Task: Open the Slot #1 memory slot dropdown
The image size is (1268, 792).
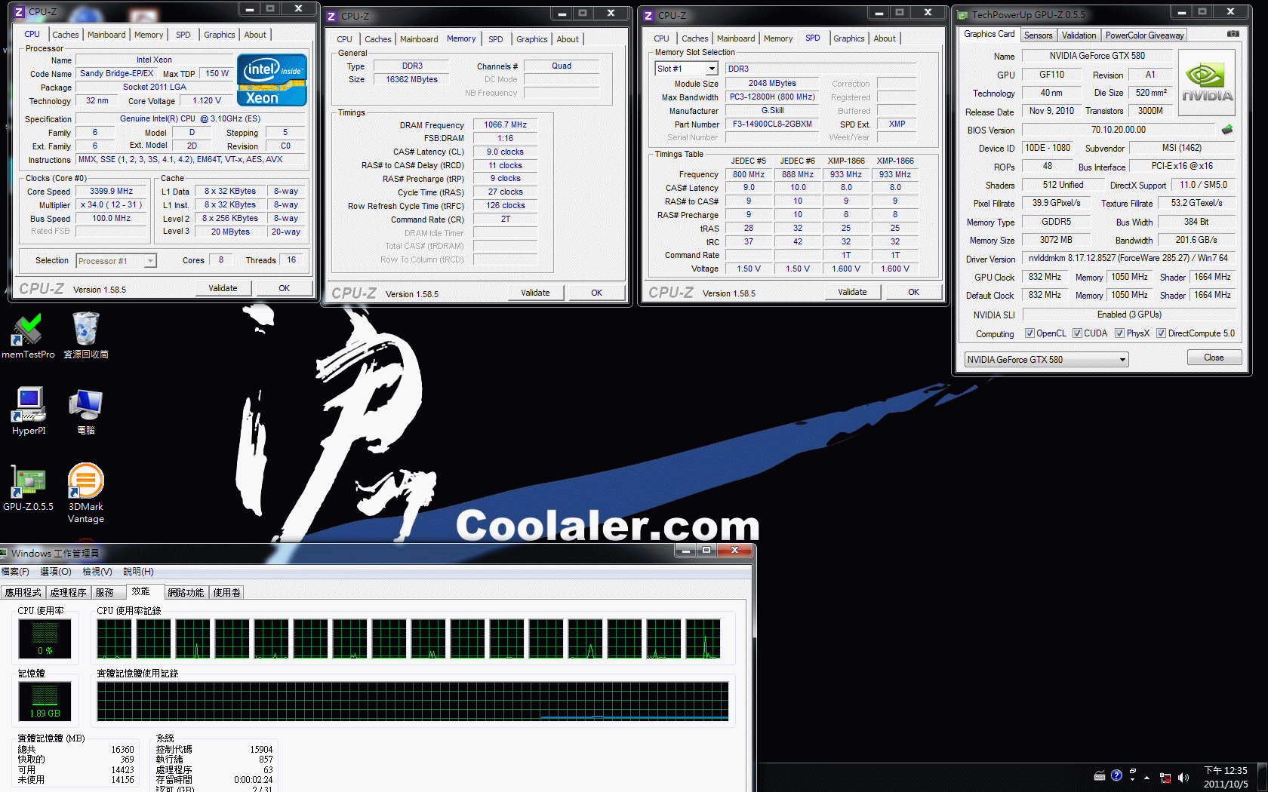Action: click(x=686, y=69)
